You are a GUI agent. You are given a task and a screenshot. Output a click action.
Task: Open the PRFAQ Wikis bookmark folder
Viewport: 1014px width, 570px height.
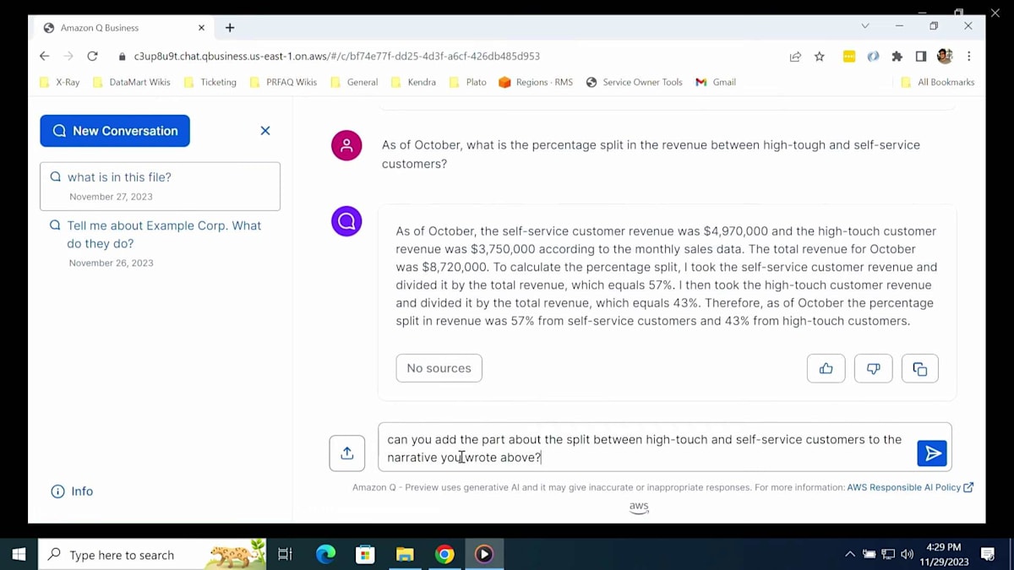click(x=284, y=82)
